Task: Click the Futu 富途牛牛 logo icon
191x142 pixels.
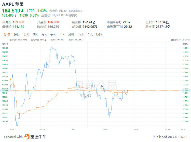Action: (x=27, y=136)
